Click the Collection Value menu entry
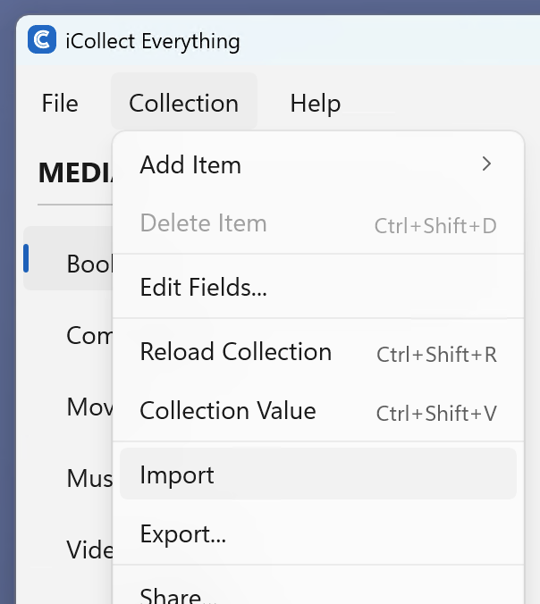Viewport: 540px width, 604px height. click(228, 411)
